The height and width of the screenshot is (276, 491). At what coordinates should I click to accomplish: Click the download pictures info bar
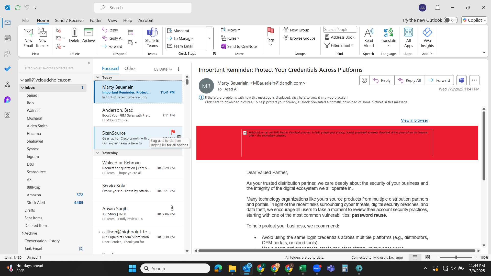click(x=306, y=102)
